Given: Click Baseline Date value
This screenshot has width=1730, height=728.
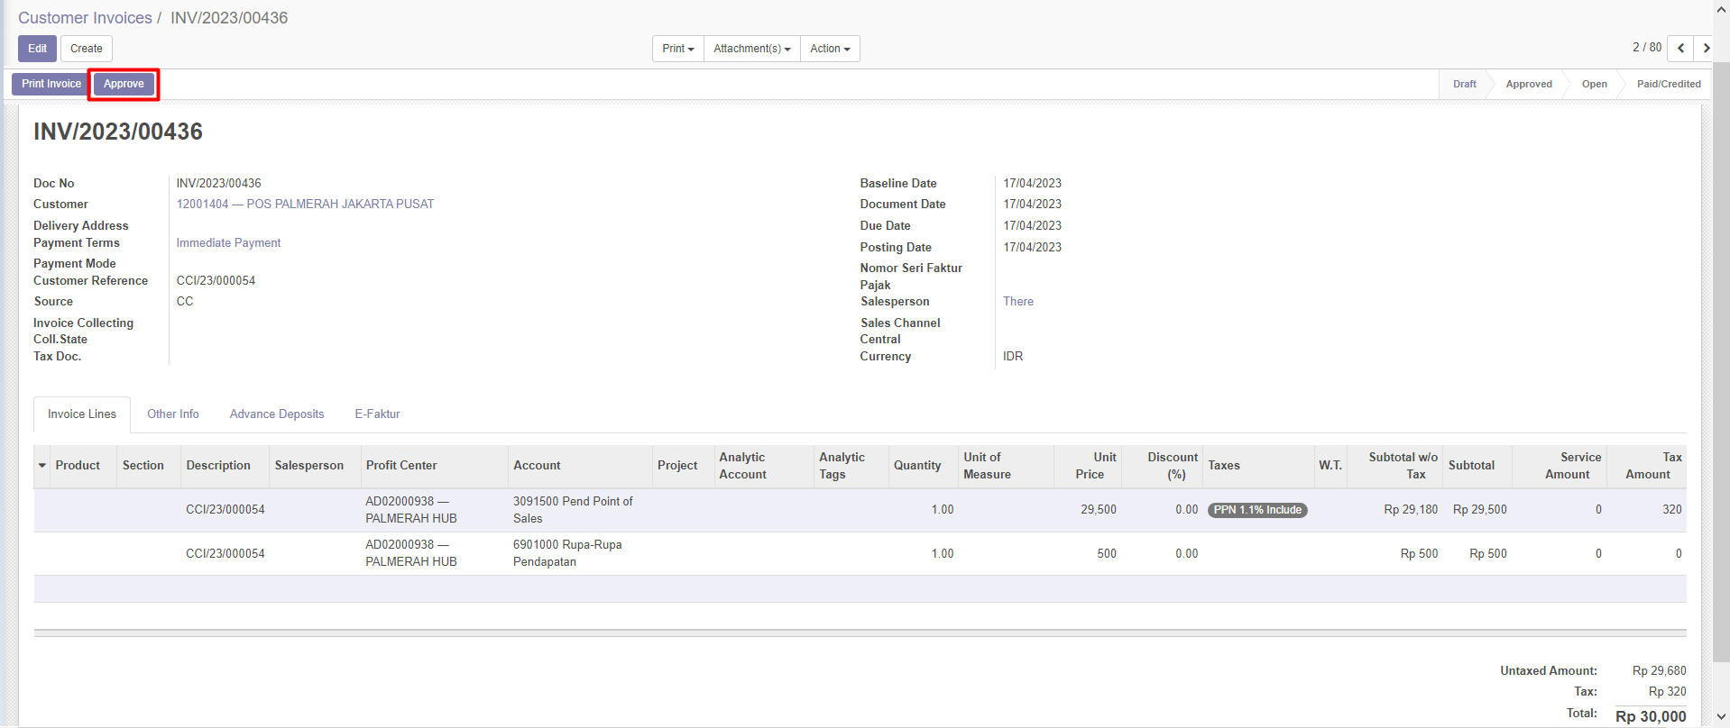Looking at the screenshot, I should (1032, 184).
